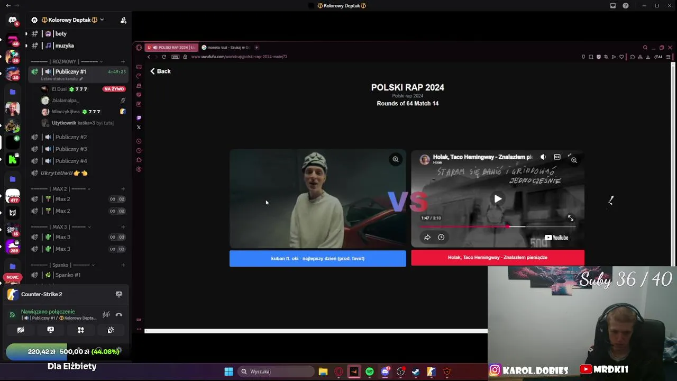Expand YouTube player to fullscreen

pos(570,218)
